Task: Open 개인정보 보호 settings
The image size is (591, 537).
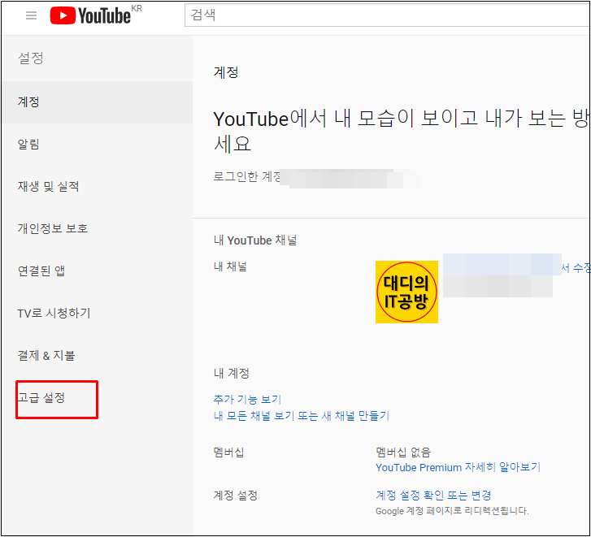Action: 98,228
